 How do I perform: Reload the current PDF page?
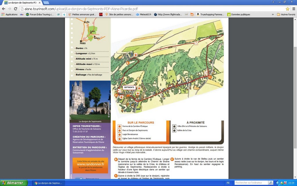pos(16,9)
